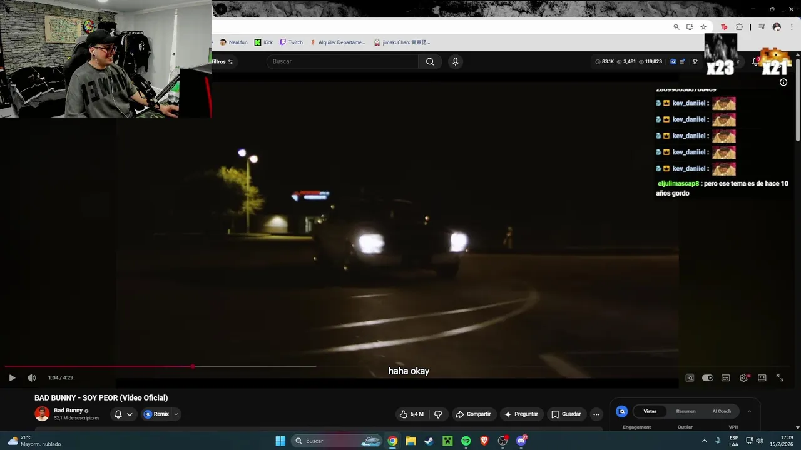Open the Bad Bunny channel avatar
The image size is (801, 450).
click(42, 414)
